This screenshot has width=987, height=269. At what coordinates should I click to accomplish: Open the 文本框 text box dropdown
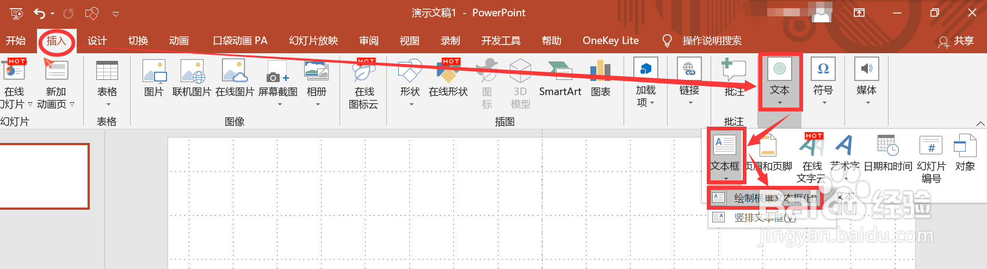(725, 157)
